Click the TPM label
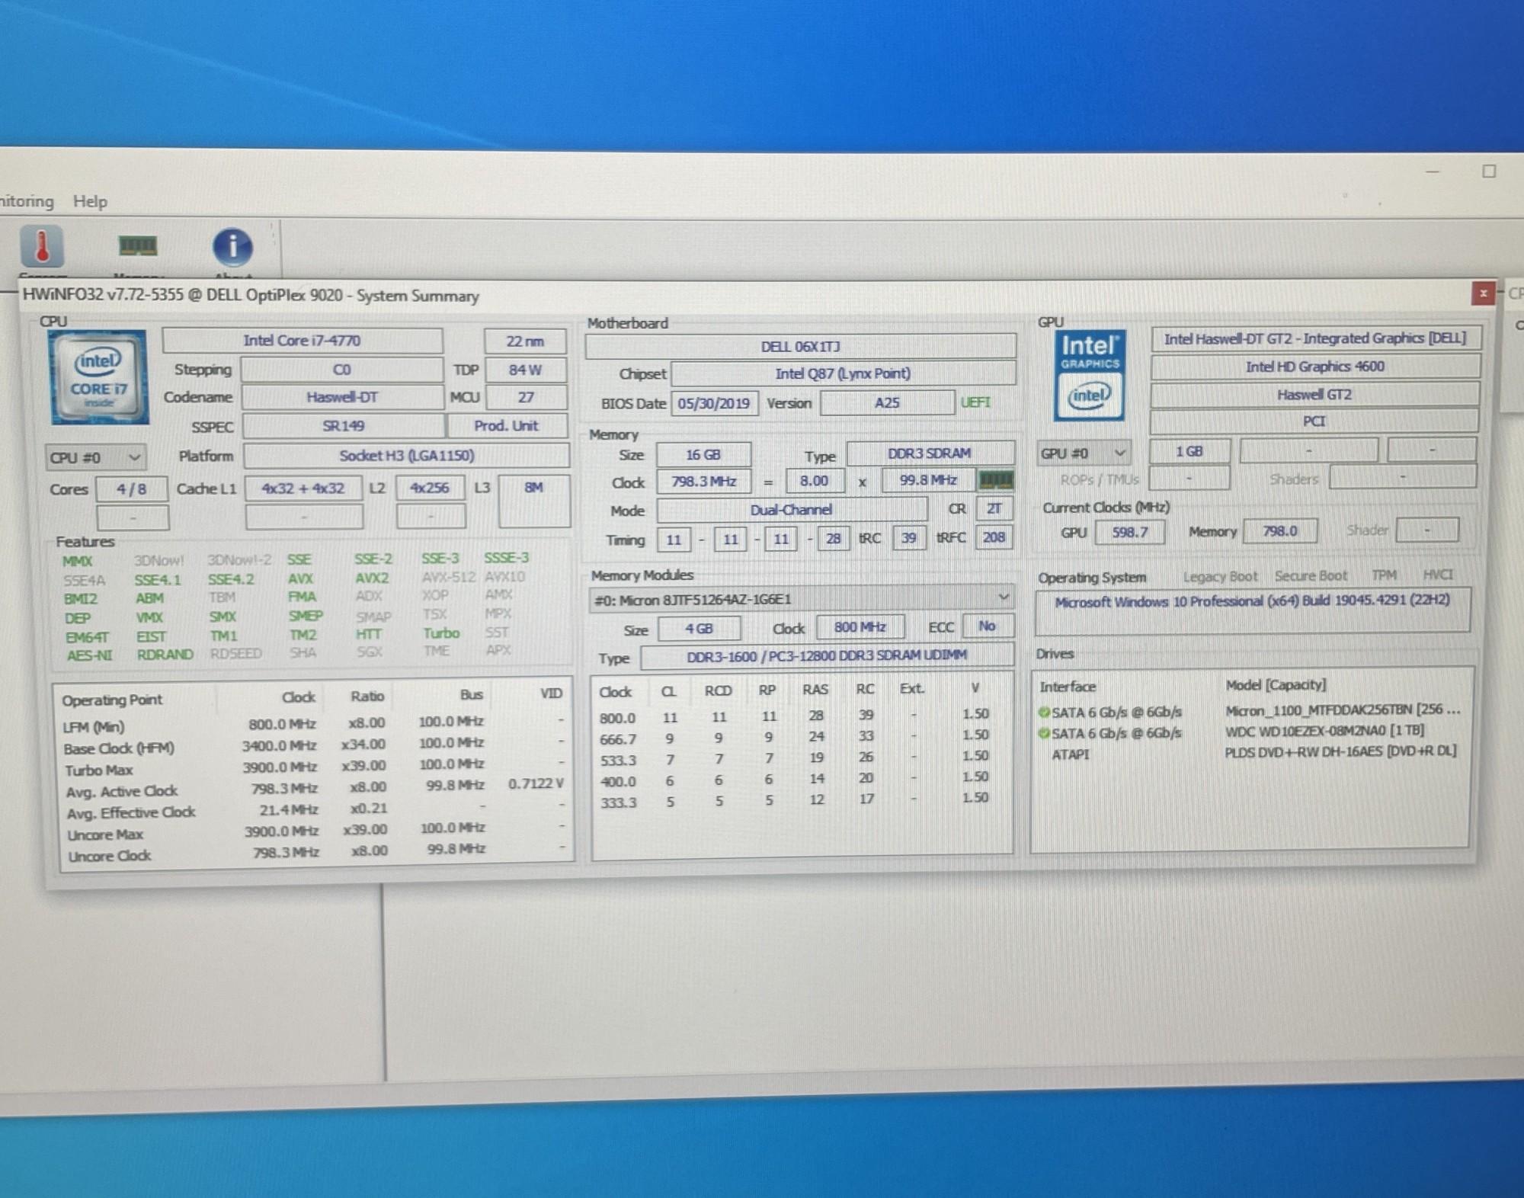 [1384, 575]
